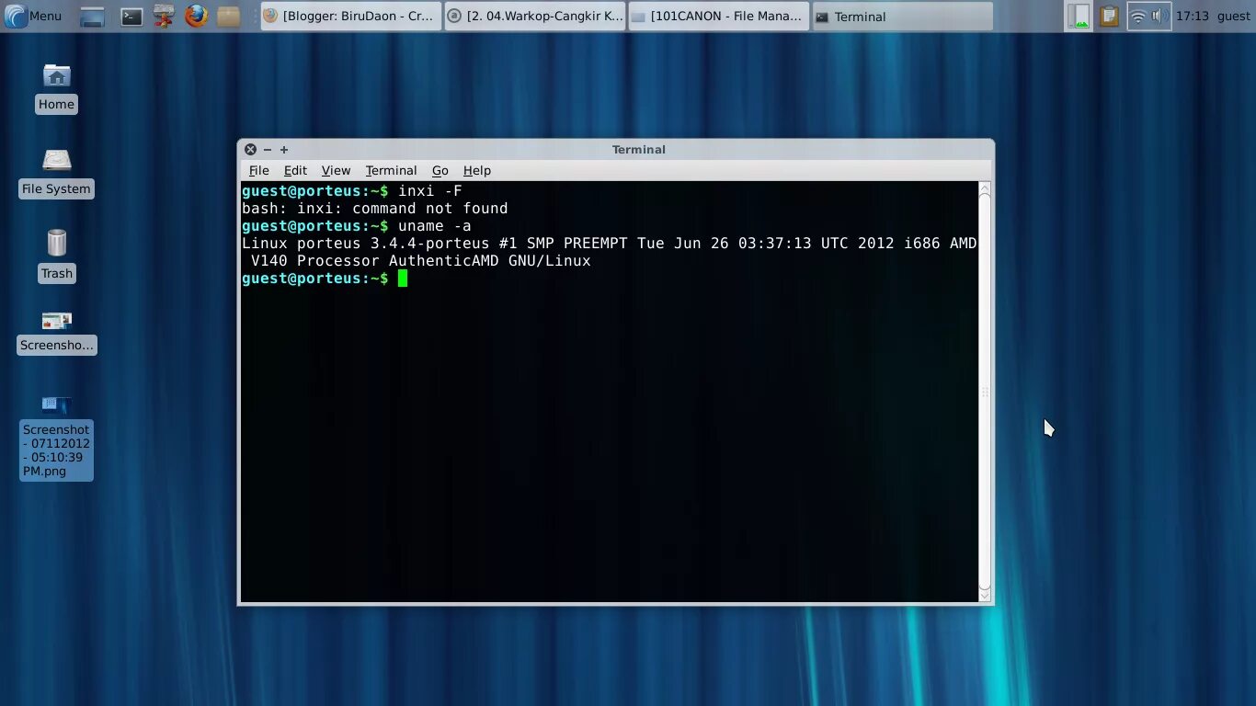This screenshot has height=706, width=1256.
Task: Select the Trash desktop icon
Action: click(56, 256)
